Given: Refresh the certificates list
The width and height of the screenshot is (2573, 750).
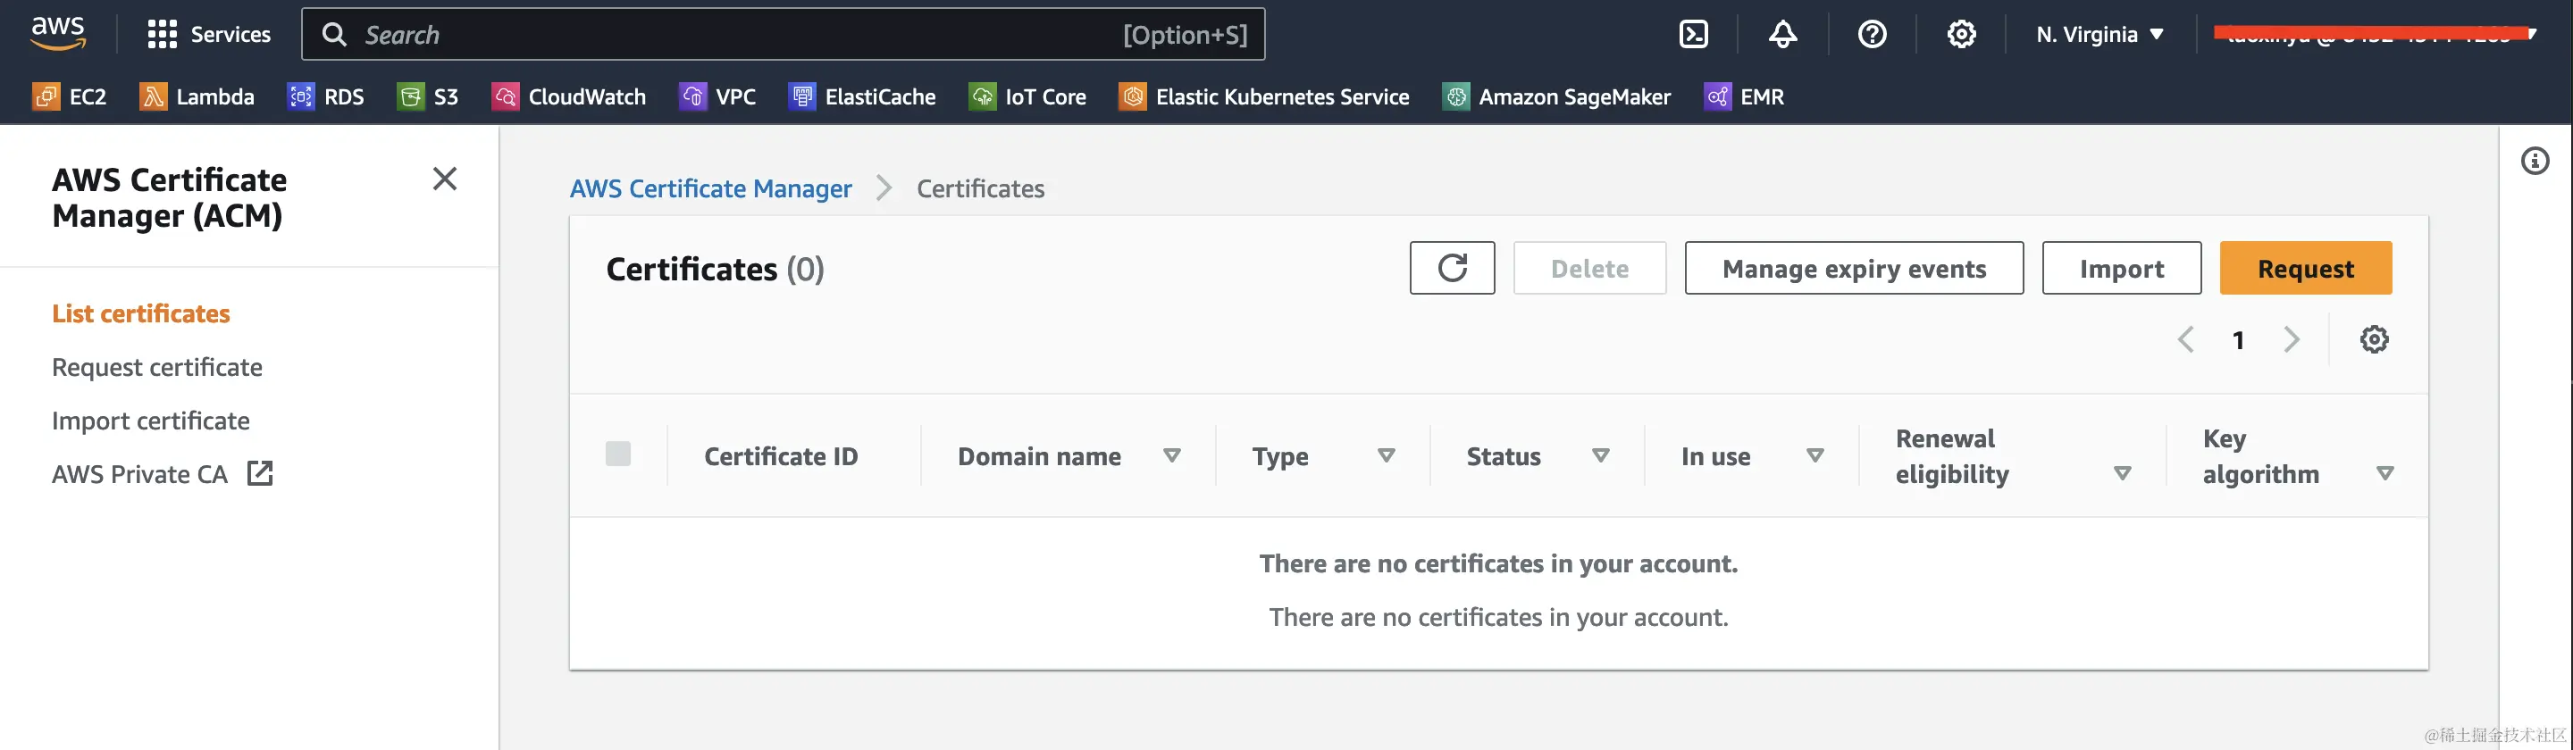Looking at the screenshot, I should [x=1451, y=268].
